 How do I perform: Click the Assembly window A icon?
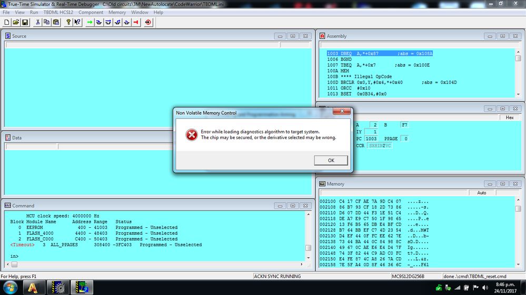click(x=322, y=36)
